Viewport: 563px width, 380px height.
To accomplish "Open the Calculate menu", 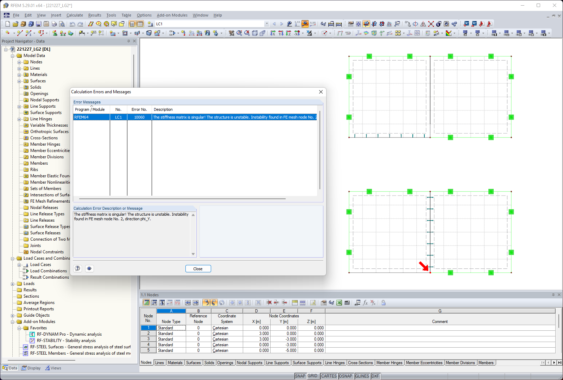I will coord(75,15).
